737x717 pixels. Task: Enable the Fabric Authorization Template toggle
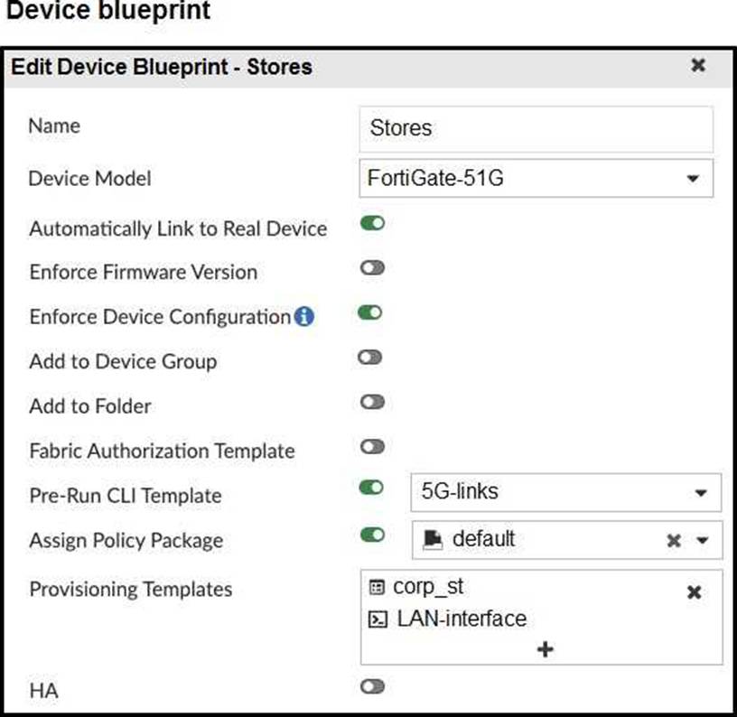pos(371,447)
